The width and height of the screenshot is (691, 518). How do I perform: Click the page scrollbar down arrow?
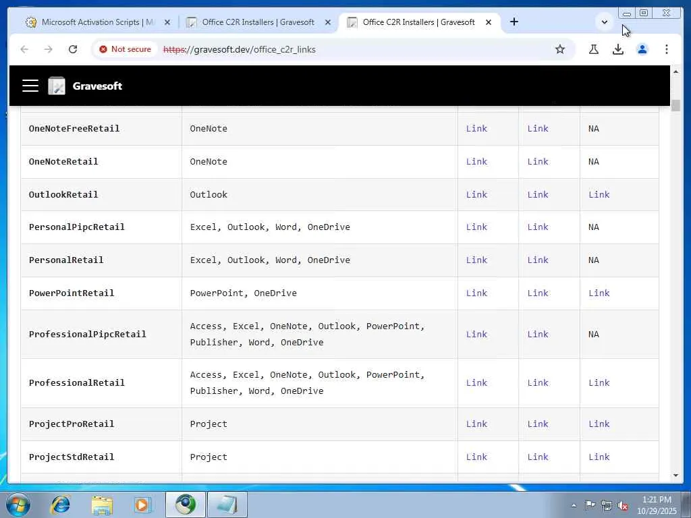click(x=675, y=476)
